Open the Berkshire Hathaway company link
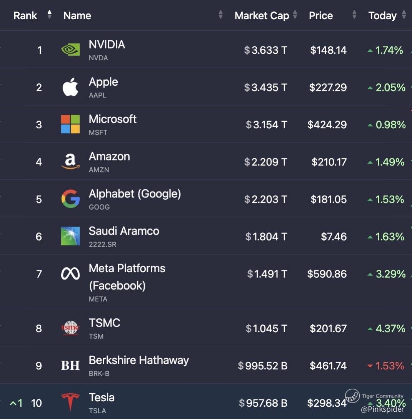This screenshot has width=412, height=419. point(138,360)
